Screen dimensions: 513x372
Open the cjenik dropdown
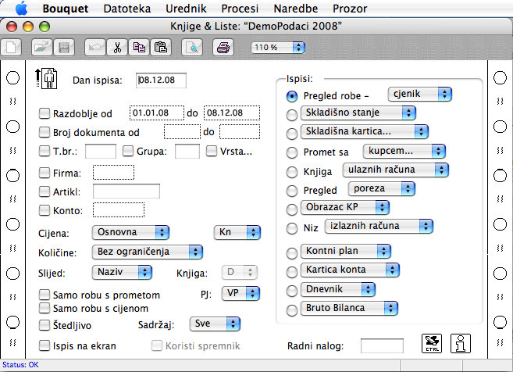tap(420, 95)
